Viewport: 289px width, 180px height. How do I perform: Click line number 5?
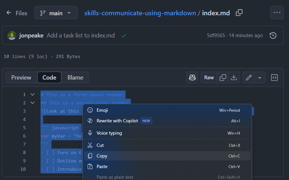pos(24,128)
